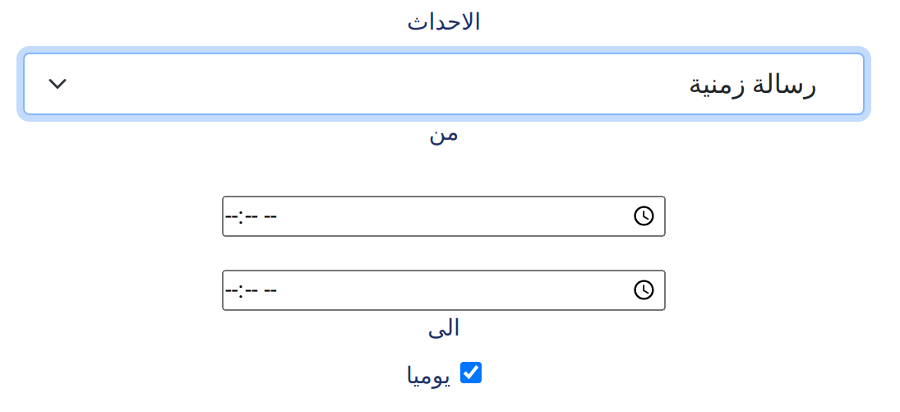900x412 pixels.
Task: Select the minutes segment of the lower time field
Action: [252, 291]
